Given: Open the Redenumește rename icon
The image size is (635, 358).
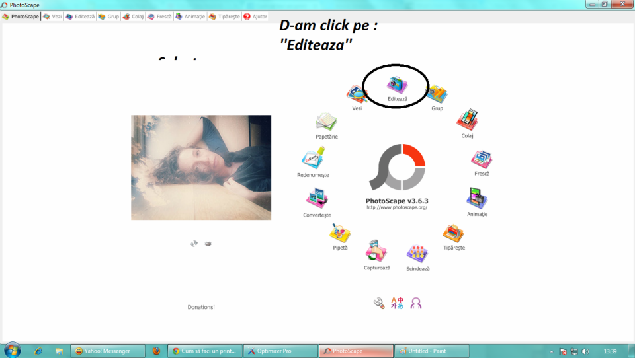Looking at the screenshot, I should [x=313, y=158].
